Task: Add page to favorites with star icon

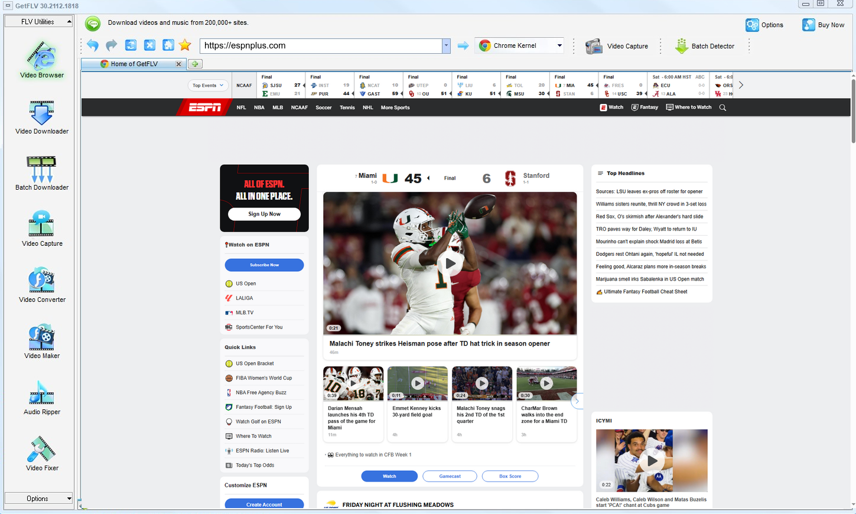Action: click(185, 45)
